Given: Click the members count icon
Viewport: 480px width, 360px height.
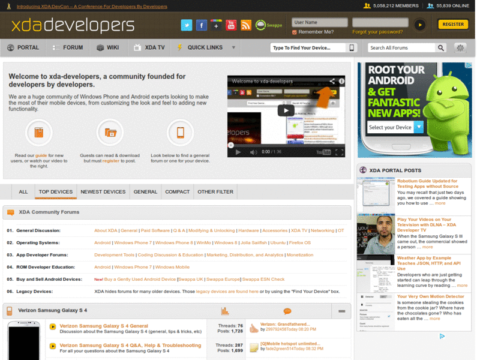Looking at the screenshot, I should tap(367, 5).
